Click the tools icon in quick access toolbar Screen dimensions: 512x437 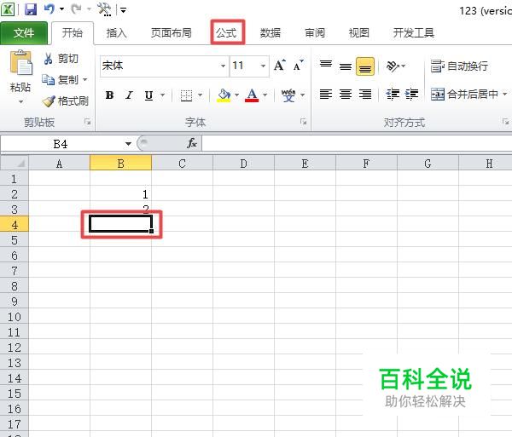pos(104,9)
